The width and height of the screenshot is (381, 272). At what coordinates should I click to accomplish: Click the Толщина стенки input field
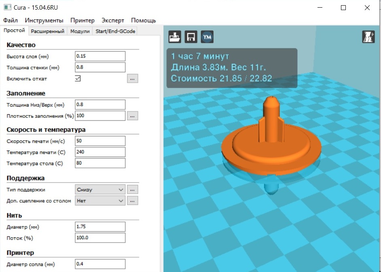pyautogui.click(x=100, y=67)
